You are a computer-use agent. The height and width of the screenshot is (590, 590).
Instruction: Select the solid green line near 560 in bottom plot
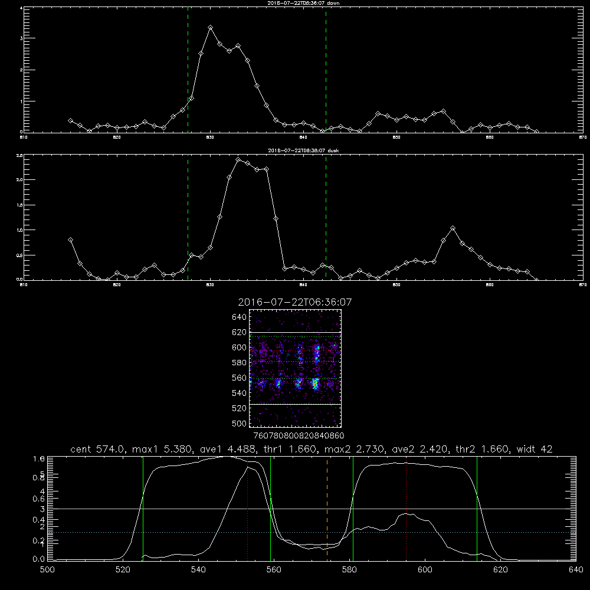(271, 508)
